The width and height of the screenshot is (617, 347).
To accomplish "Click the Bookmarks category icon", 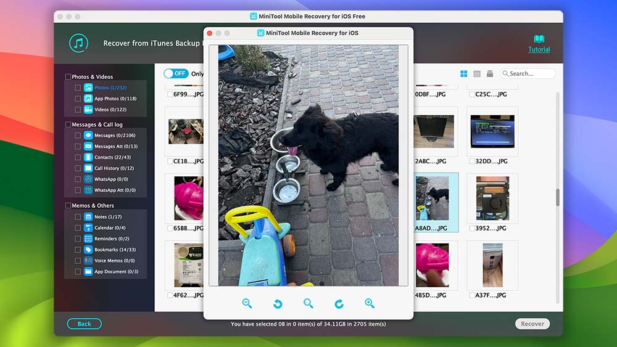I will point(88,250).
